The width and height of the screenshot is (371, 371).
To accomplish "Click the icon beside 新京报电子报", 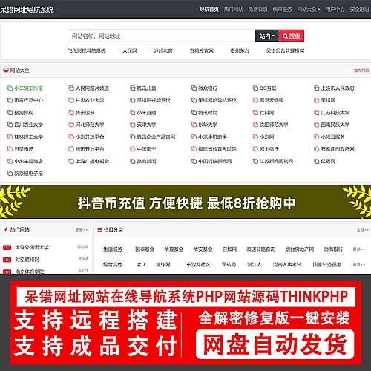I will point(10,174).
